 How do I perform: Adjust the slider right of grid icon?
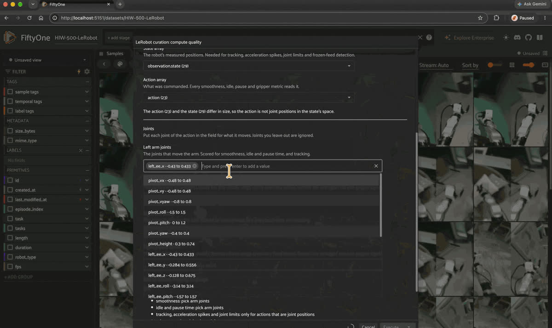[528, 65]
